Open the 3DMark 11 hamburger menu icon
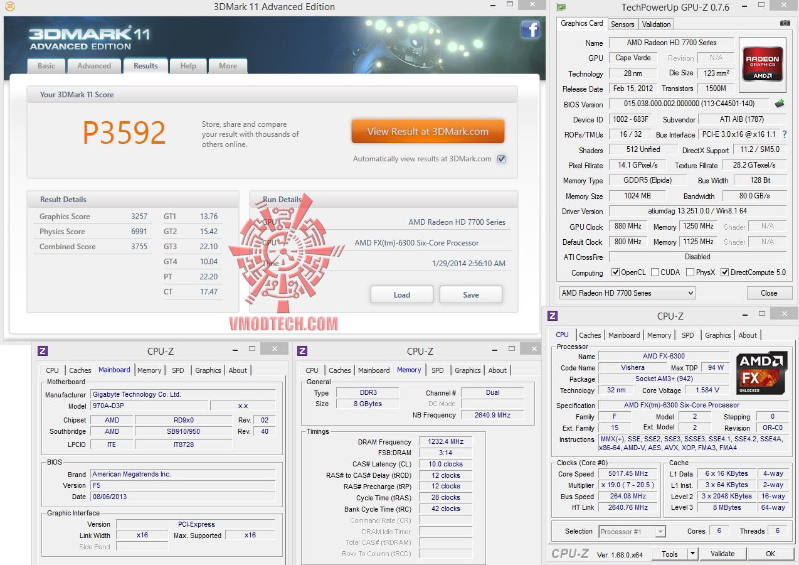The image size is (799, 565). 9,6
